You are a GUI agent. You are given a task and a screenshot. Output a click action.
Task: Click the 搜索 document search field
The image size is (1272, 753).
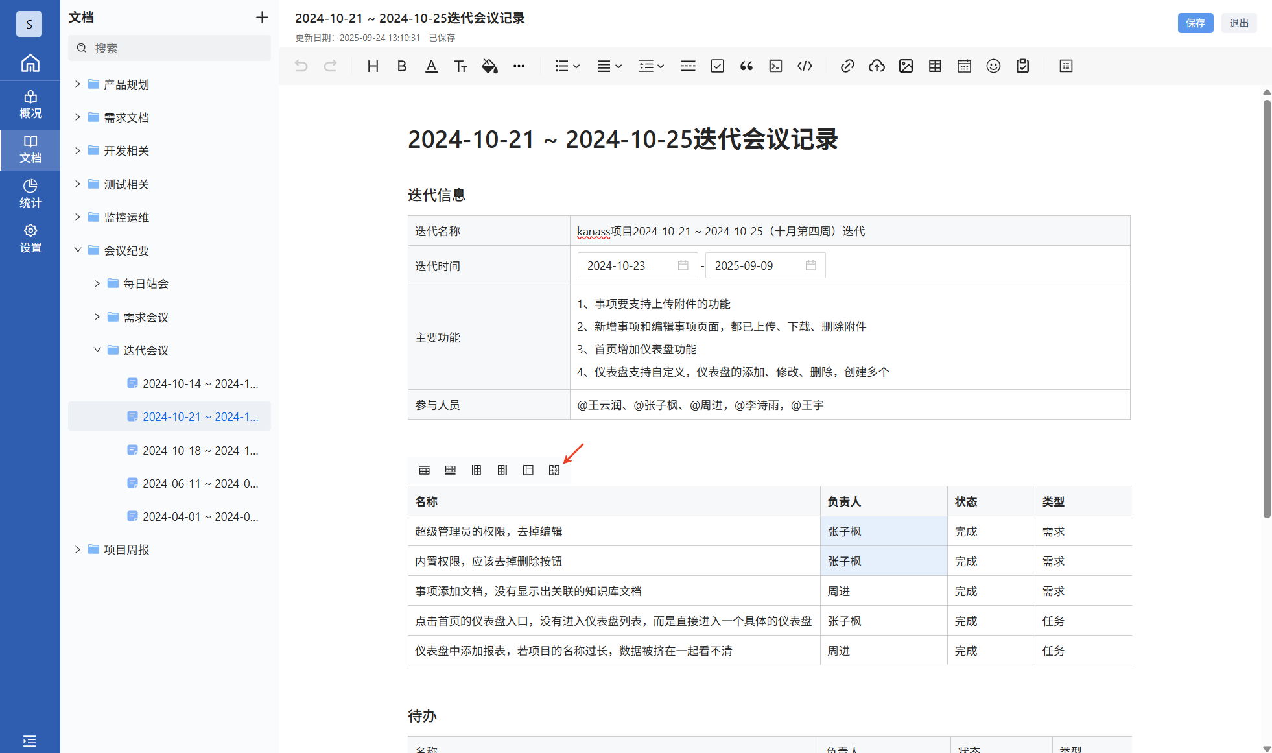pos(170,48)
